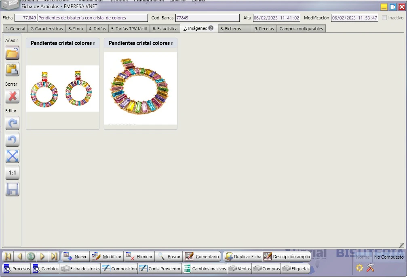Go to first record navigation arrow

coord(8,257)
